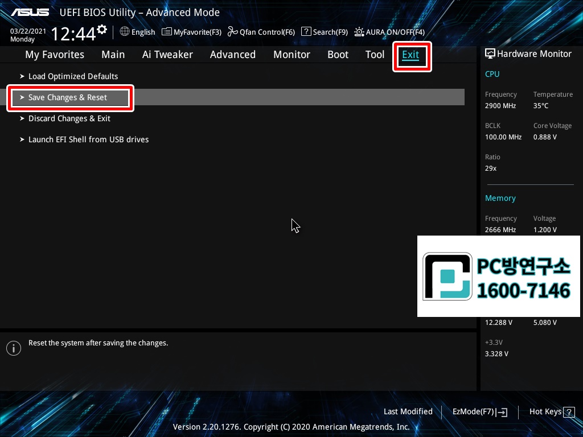This screenshot has height=437, width=583.
Task: Select the Exit tab
Action: pos(411,55)
